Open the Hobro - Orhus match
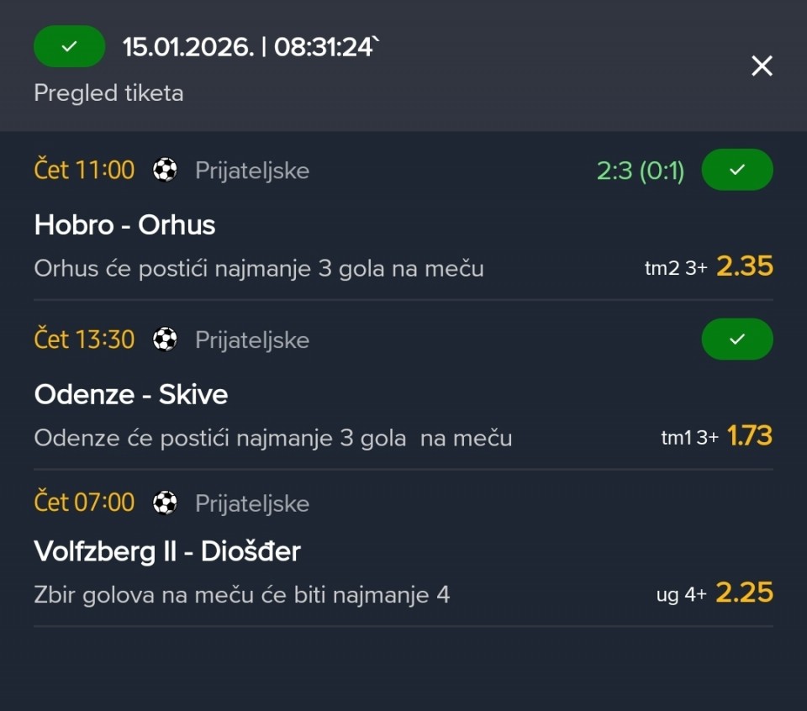 124,225
